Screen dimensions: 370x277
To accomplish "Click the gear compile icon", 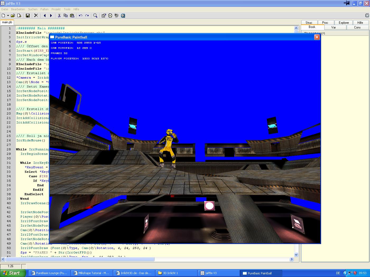I will (x=110, y=16).
